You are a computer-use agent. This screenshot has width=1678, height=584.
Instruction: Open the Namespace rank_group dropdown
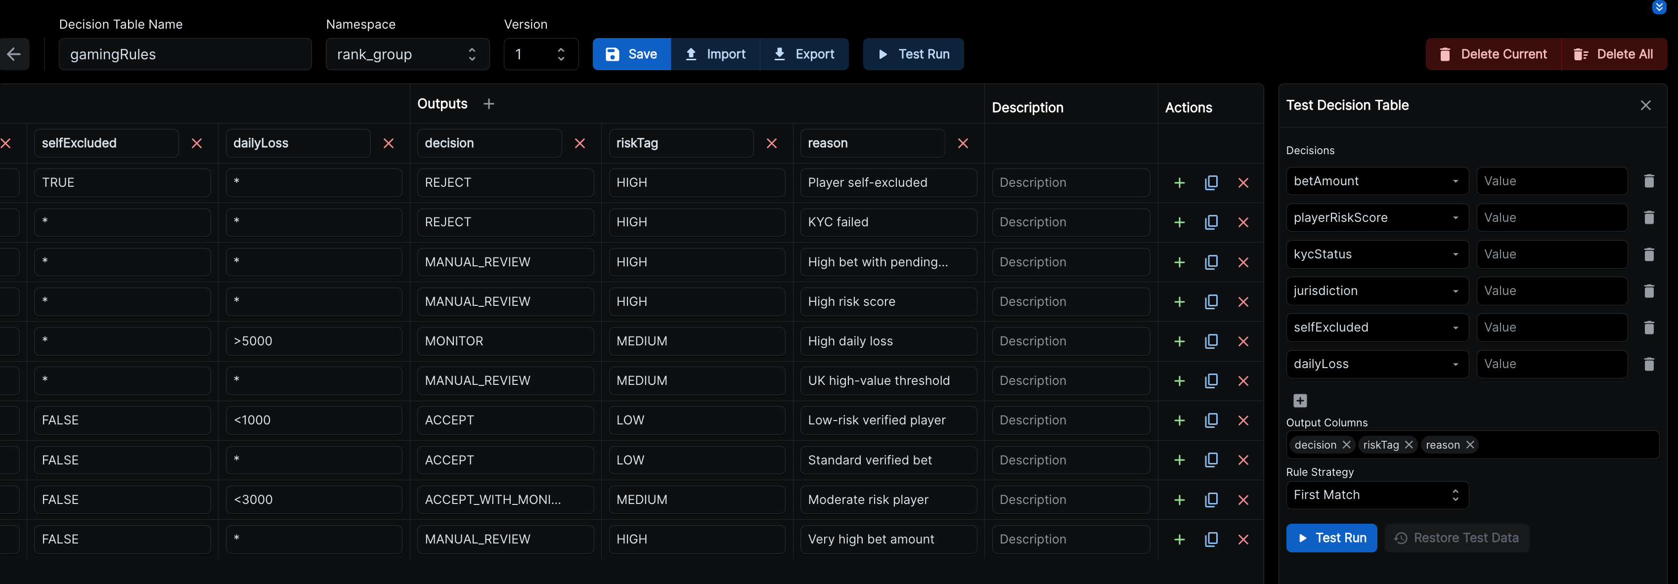point(407,54)
